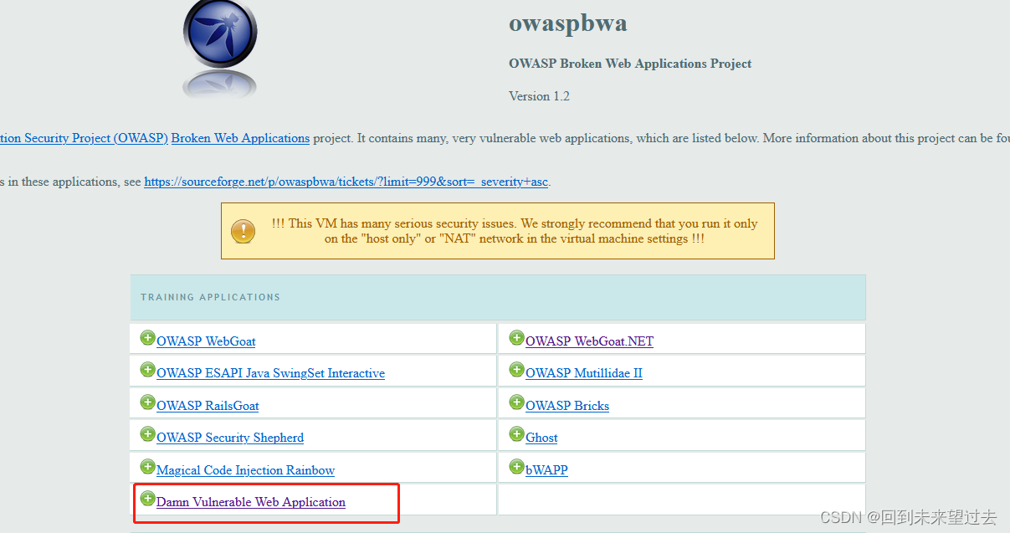Open the OWASP WebGoat link
The width and height of the screenshot is (1010, 533).
[206, 341]
